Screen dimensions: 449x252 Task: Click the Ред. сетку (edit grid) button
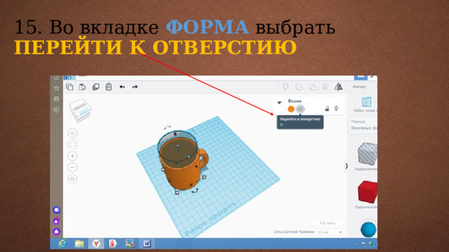328,223
